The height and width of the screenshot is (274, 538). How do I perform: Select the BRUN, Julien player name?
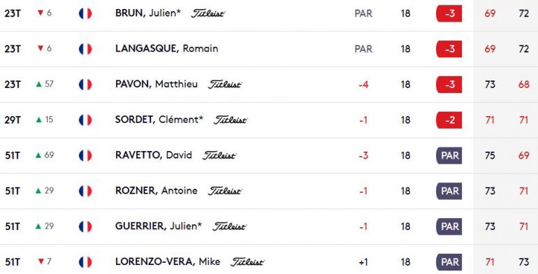tap(148, 13)
